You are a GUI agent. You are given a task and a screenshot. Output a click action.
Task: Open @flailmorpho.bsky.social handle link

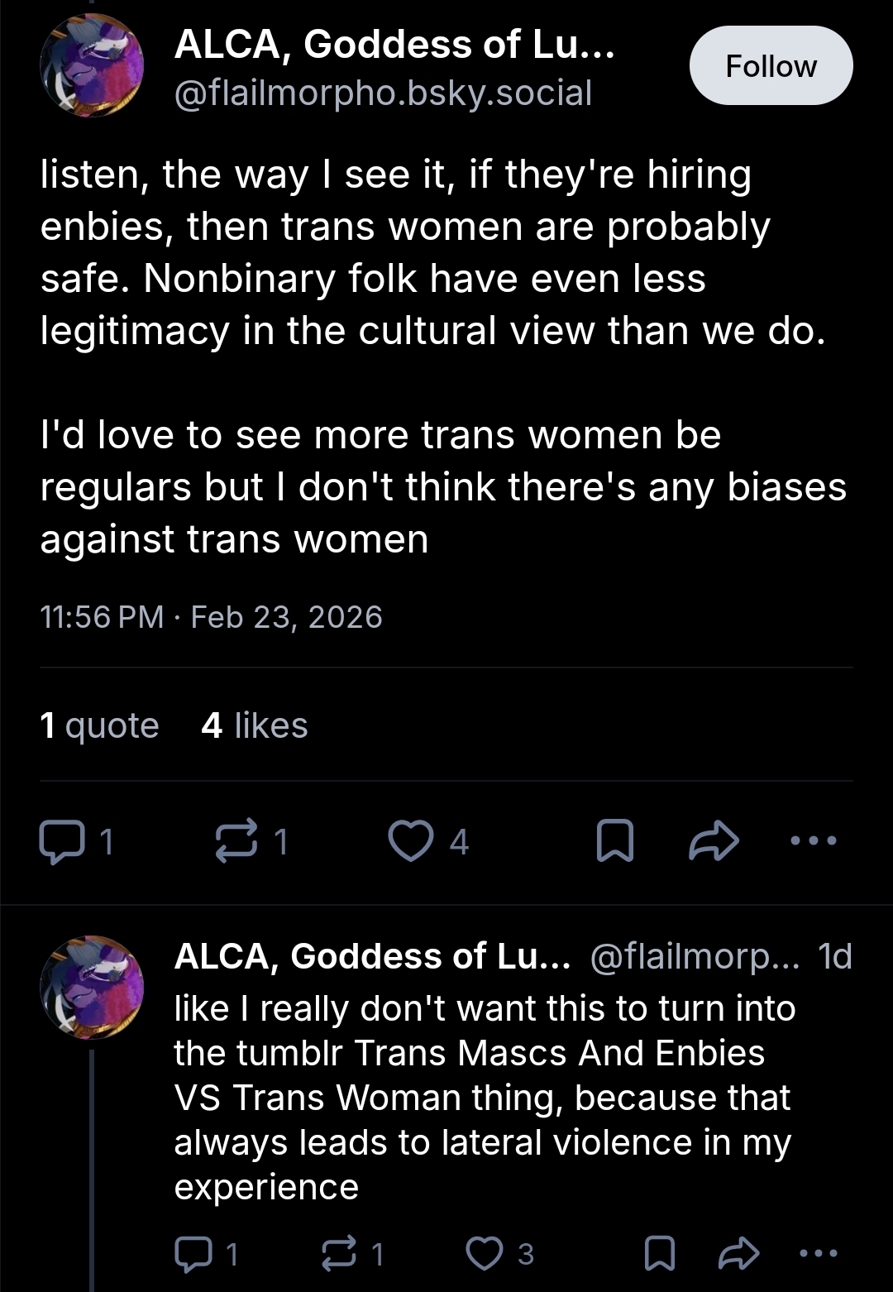pyautogui.click(x=383, y=93)
